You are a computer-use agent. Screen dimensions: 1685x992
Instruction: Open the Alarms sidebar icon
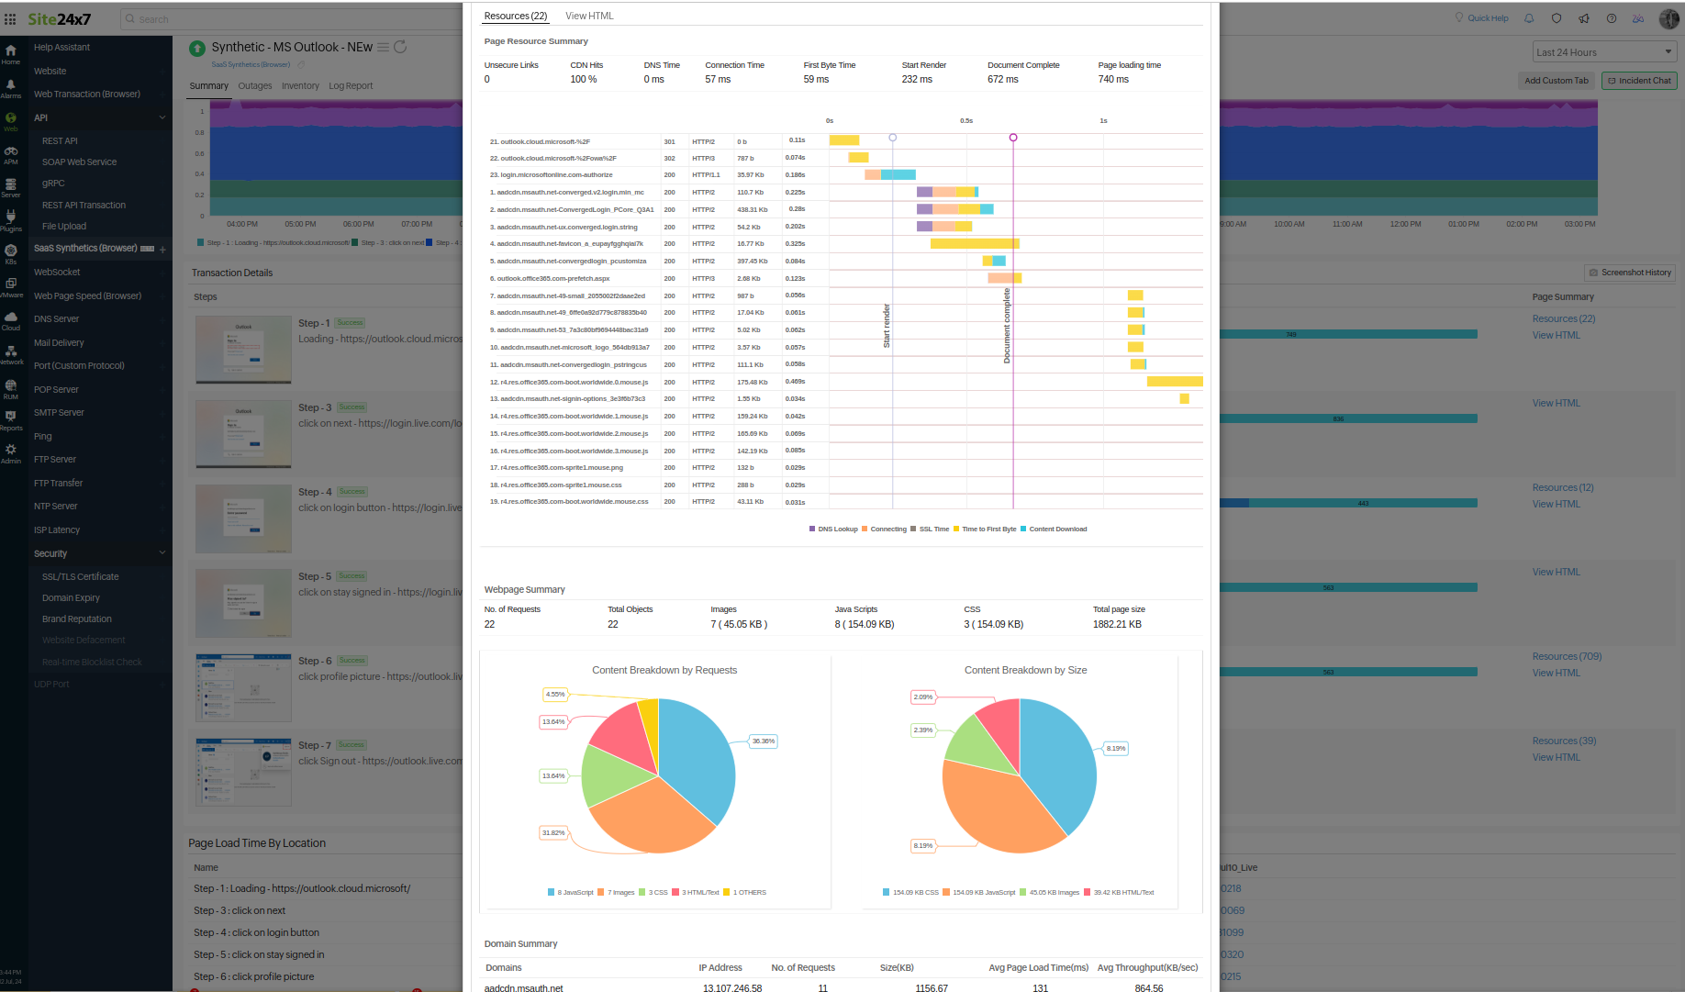[11, 88]
